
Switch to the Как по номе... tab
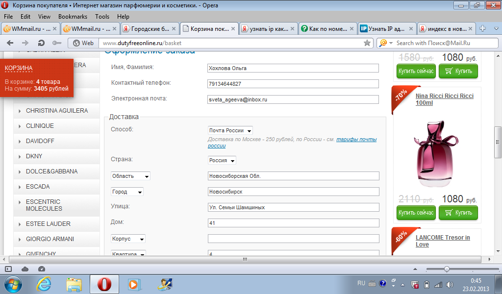tap(328, 29)
